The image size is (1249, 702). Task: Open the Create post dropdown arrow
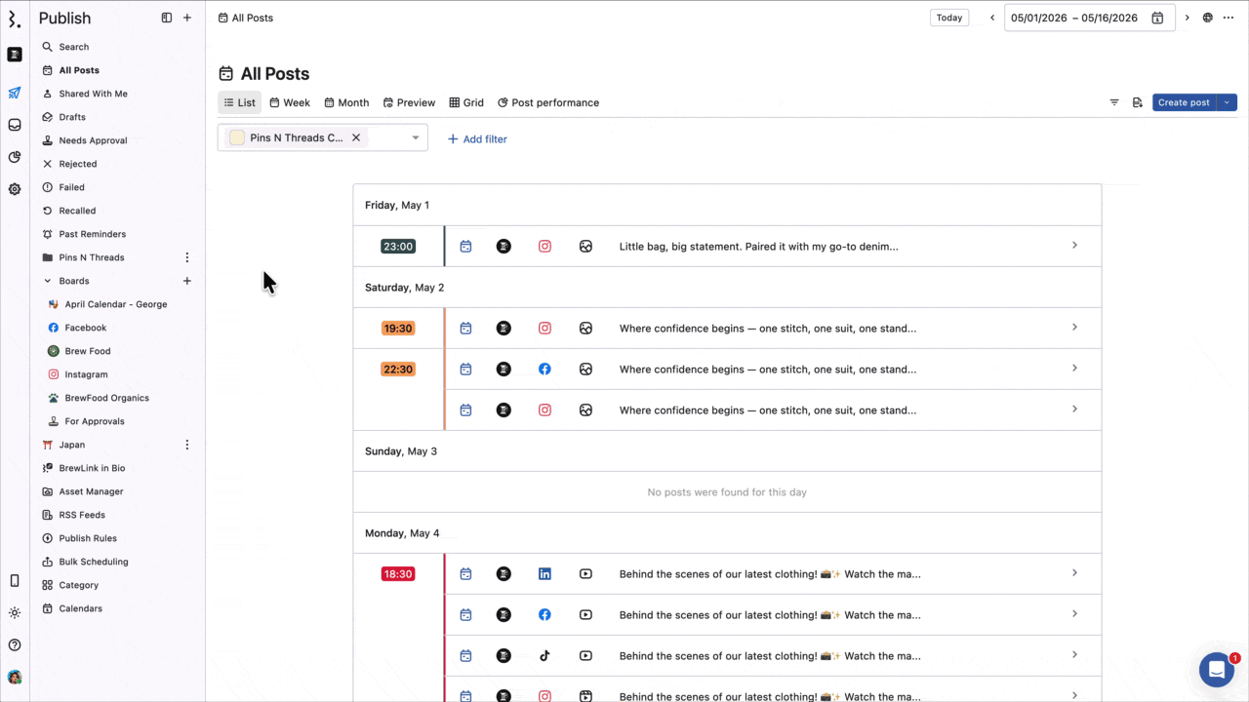click(1227, 102)
